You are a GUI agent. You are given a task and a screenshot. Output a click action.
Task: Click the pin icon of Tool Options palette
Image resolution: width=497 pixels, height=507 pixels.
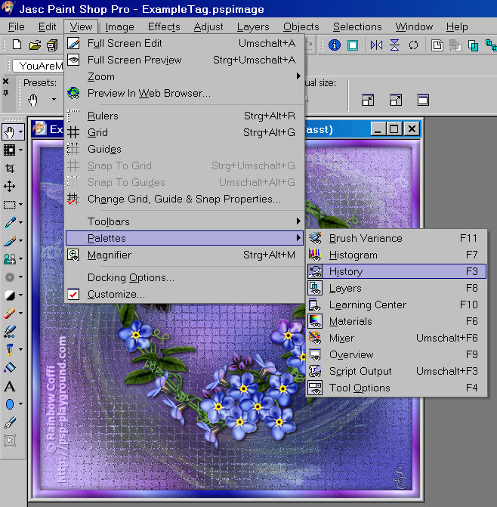pyautogui.click(x=5, y=93)
